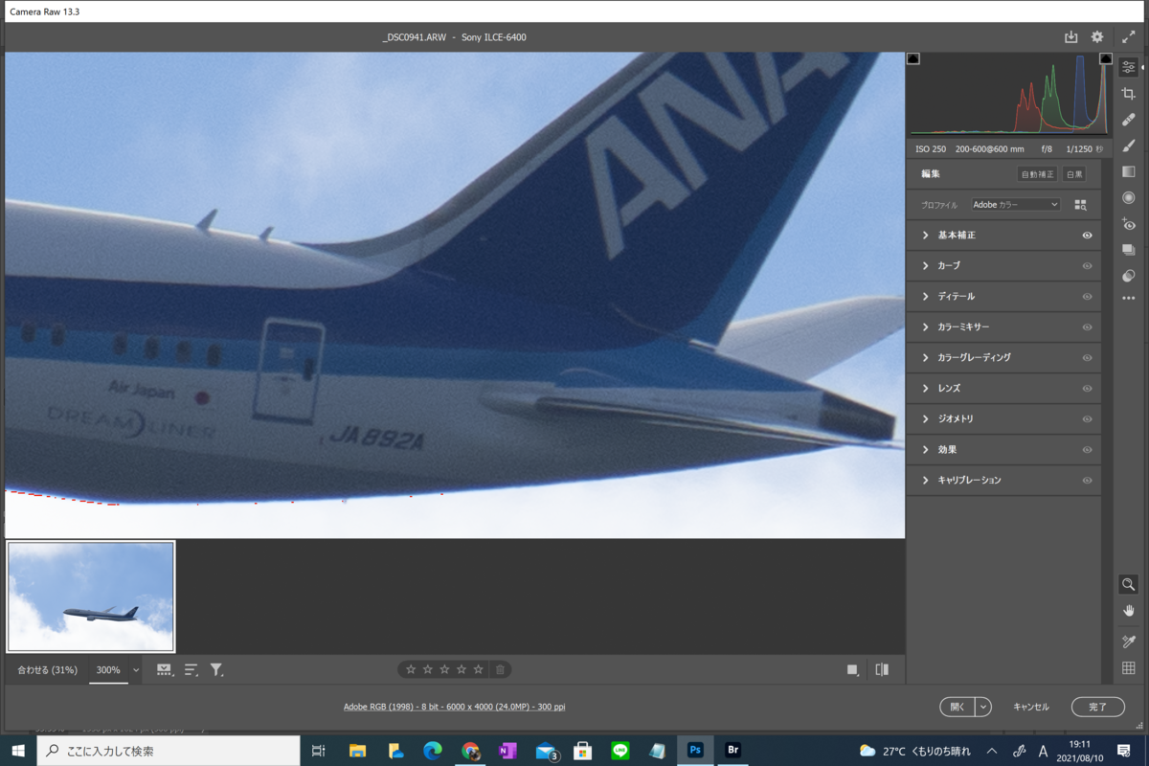The image size is (1149, 766).
Task: Open Camera Raw preferences gear icon
Action: click(1097, 37)
